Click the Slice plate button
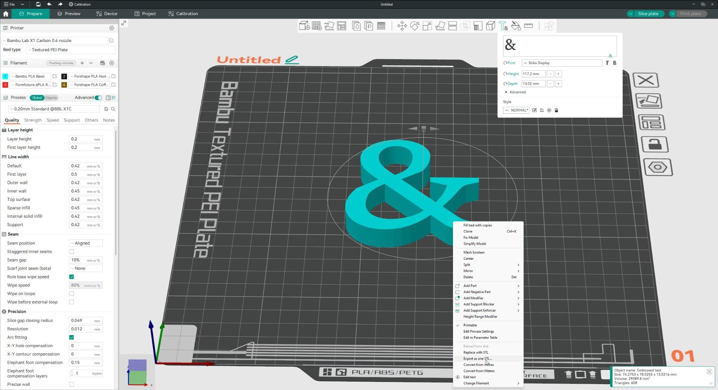 coord(648,14)
